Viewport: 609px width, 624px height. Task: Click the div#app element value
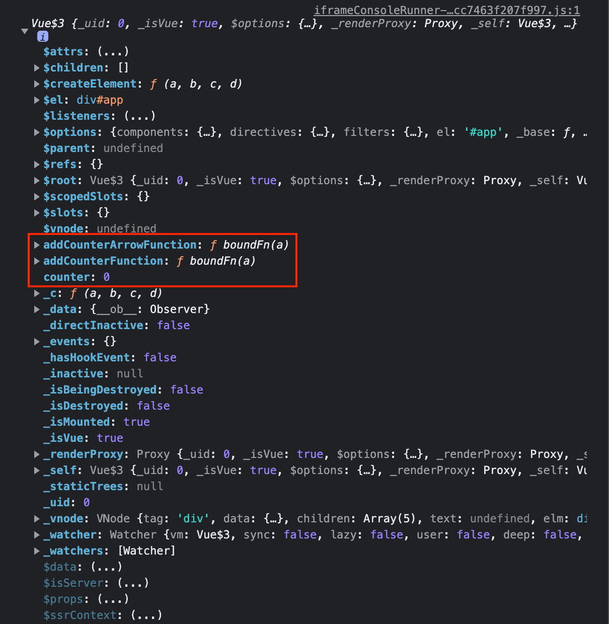[x=100, y=100]
